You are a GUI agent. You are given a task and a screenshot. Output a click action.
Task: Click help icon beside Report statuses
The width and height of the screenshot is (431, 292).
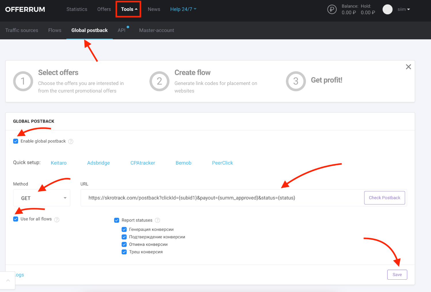tap(157, 220)
